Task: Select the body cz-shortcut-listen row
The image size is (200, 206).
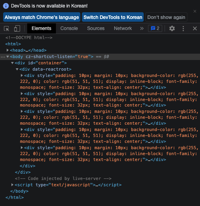Action: [x=100, y=56]
